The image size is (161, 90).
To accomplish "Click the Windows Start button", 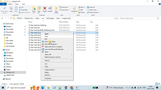I will tap(3, 88).
